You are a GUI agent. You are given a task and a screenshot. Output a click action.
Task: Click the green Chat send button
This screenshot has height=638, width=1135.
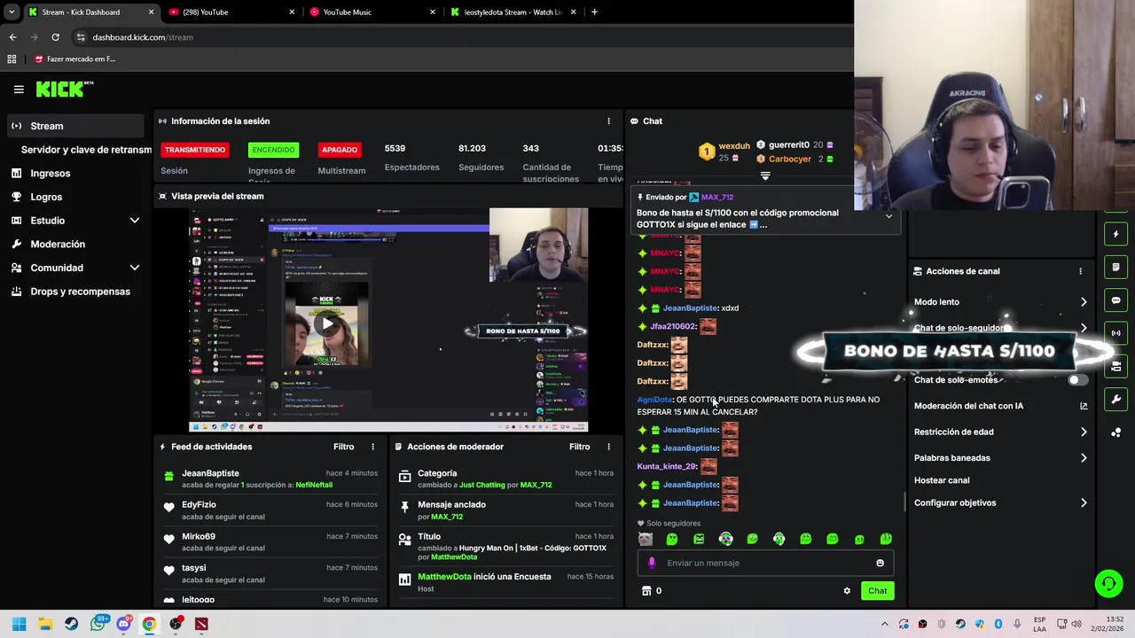point(877,591)
